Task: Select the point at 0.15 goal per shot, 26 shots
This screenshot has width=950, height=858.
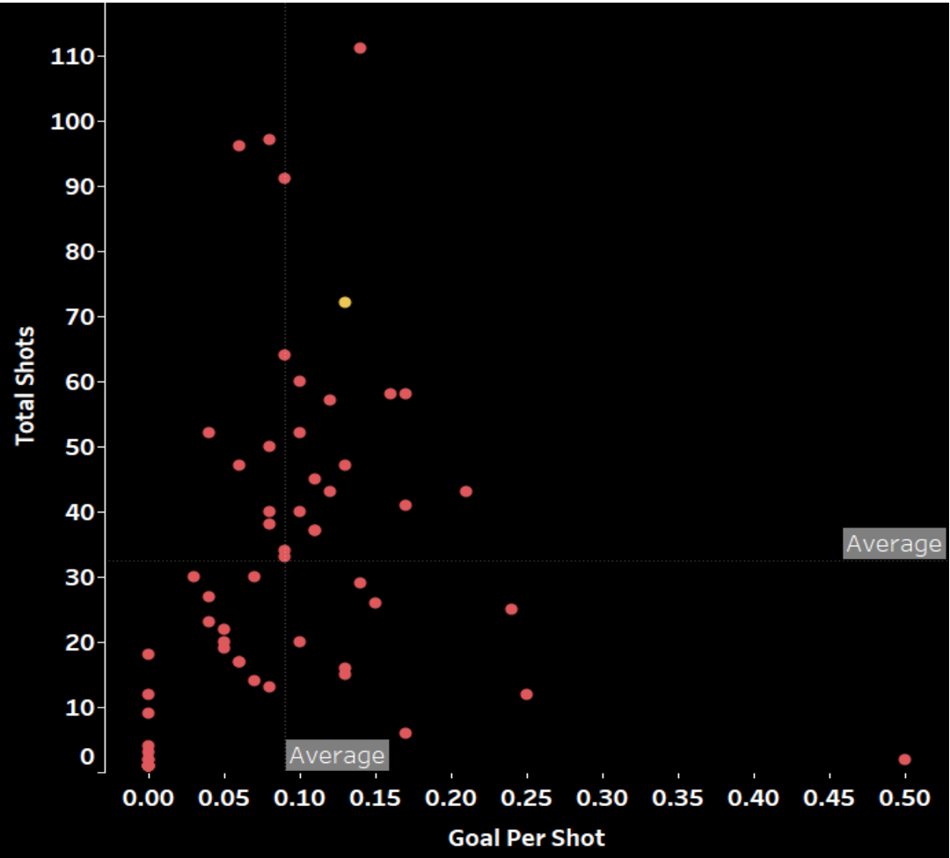Action: (375, 602)
